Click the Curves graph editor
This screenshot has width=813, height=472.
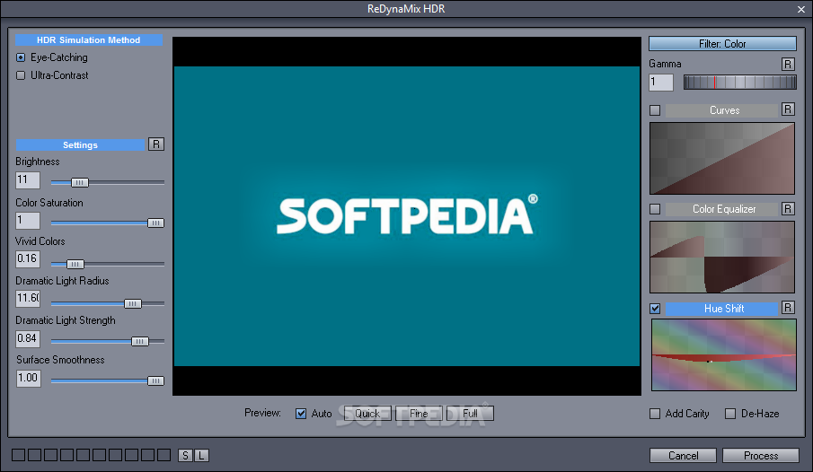click(x=722, y=159)
